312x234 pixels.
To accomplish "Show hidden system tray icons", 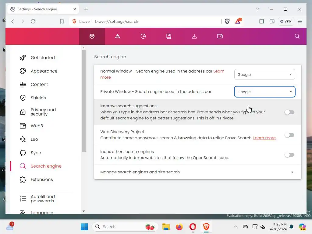I will click(236, 227).
